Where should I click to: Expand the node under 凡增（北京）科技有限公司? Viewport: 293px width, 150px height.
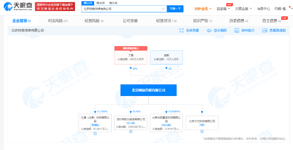coord(95,134)
